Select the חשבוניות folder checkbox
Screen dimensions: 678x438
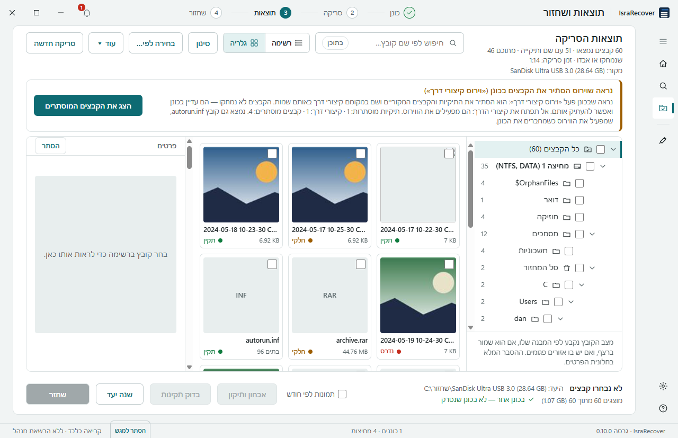click(569, 251)
